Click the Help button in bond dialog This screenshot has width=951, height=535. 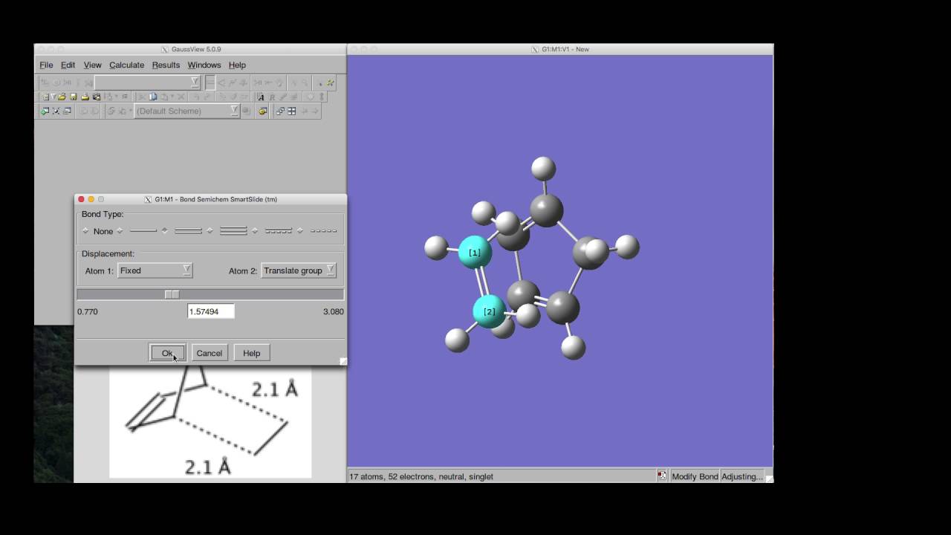click(x=251, y=353)
